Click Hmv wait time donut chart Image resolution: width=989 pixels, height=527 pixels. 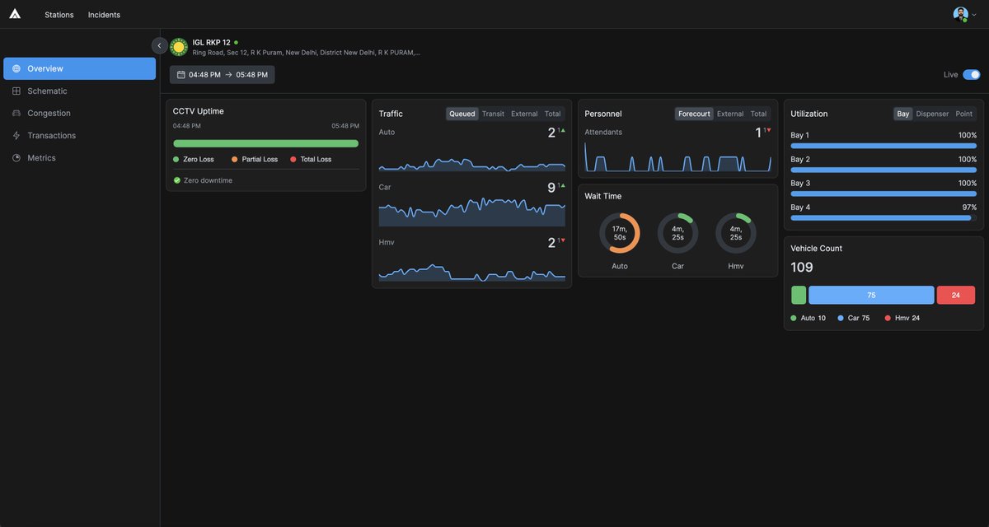click(x=736, y=233)
